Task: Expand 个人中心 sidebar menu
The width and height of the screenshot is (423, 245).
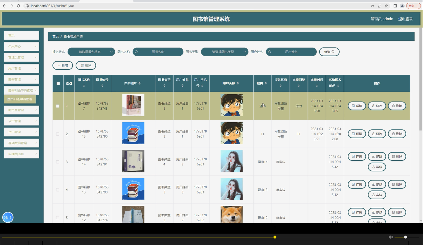Action: 21,46
